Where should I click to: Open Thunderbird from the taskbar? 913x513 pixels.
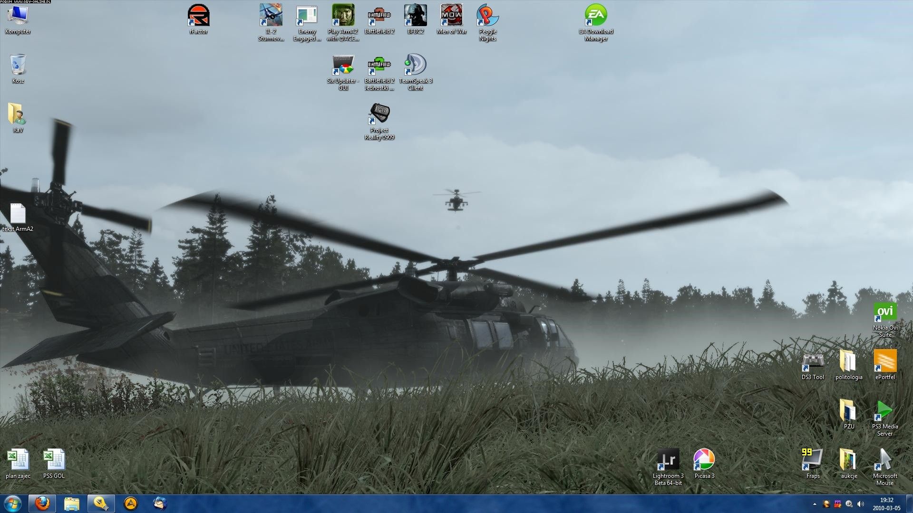(x=160, y=503)
